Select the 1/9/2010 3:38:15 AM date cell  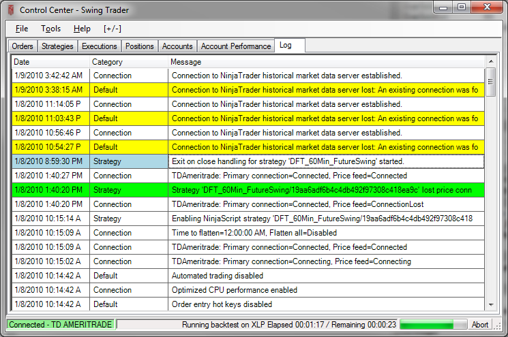pyautogui.click(x=50, y=90)
